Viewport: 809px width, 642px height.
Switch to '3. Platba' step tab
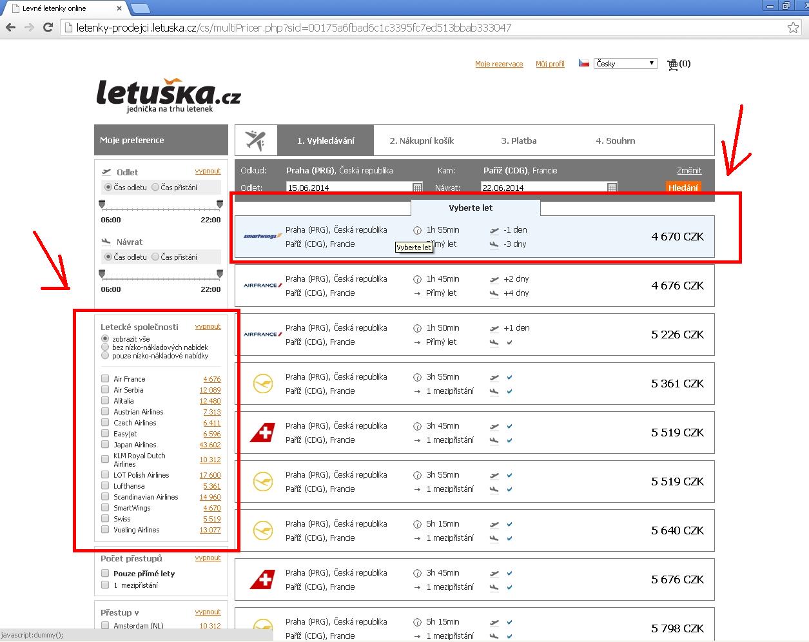[x=519, y=141]
